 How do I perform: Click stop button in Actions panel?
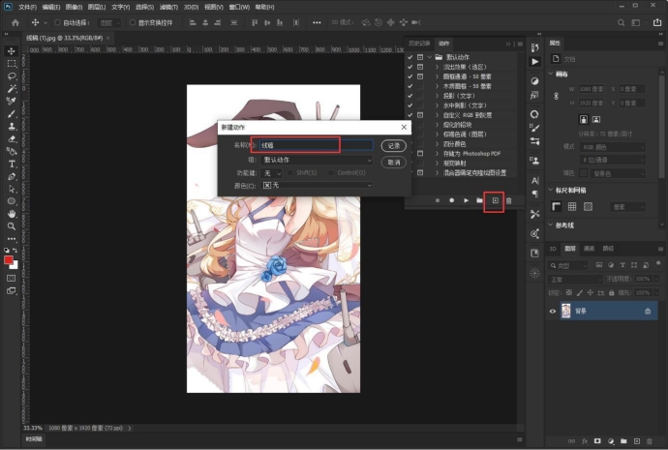(x=437, y=200)
